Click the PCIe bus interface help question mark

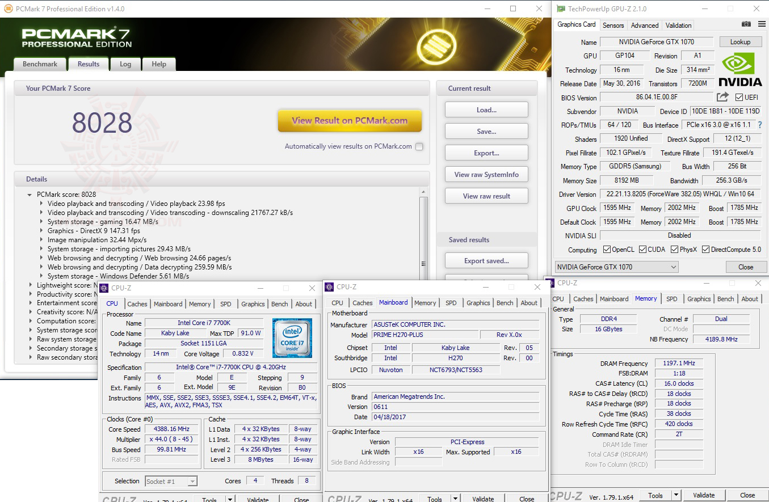point(759,125)
